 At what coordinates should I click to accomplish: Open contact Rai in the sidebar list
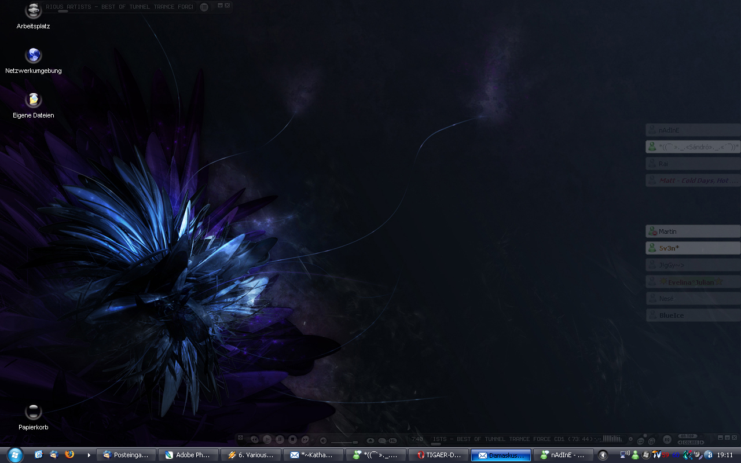(x=693, y=164)
